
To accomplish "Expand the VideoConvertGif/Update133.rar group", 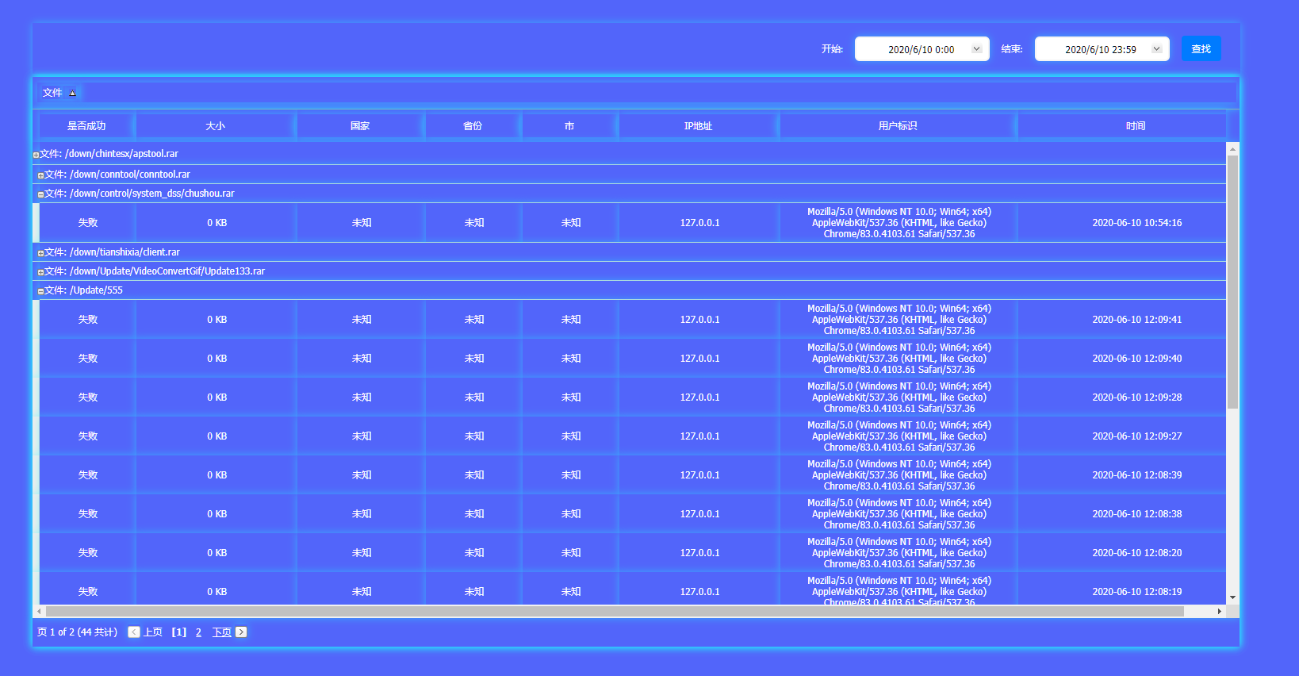I will pos(40,272).
